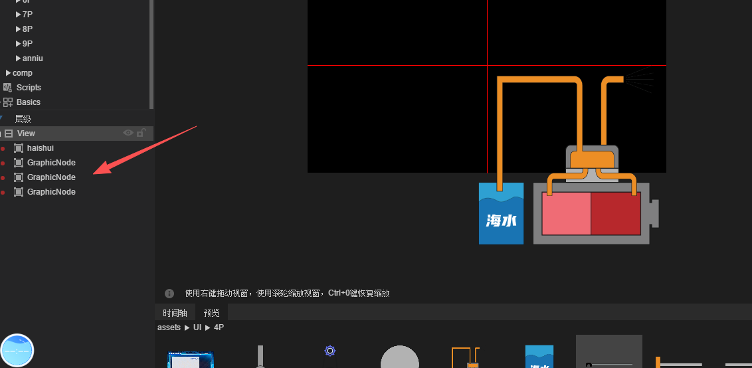Expand the comp folder
The image size is (752, 368).
(x=8, y=73)
